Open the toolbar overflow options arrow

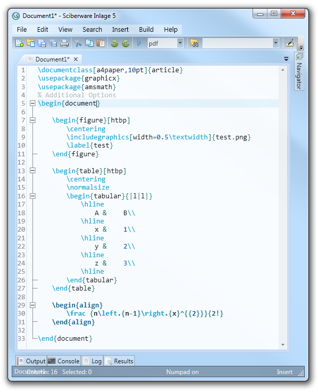301,47
